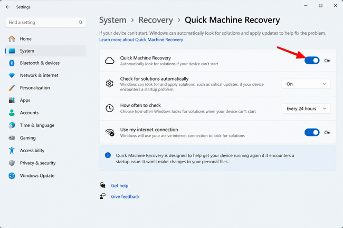Viewport: 343px width, 228px height.
Task: Click the clock icon for check frequency
Action: 110,108
